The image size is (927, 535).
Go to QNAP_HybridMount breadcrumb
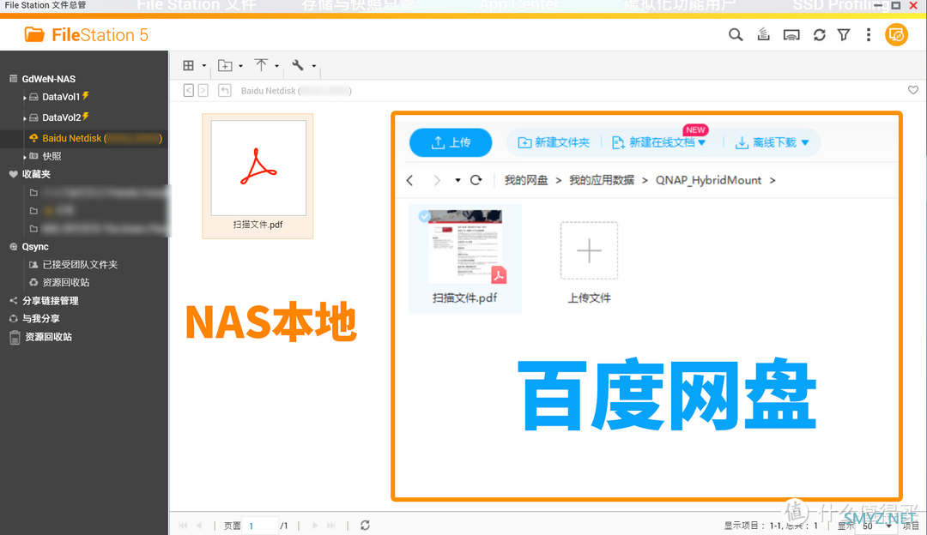[x=708, y=180]
